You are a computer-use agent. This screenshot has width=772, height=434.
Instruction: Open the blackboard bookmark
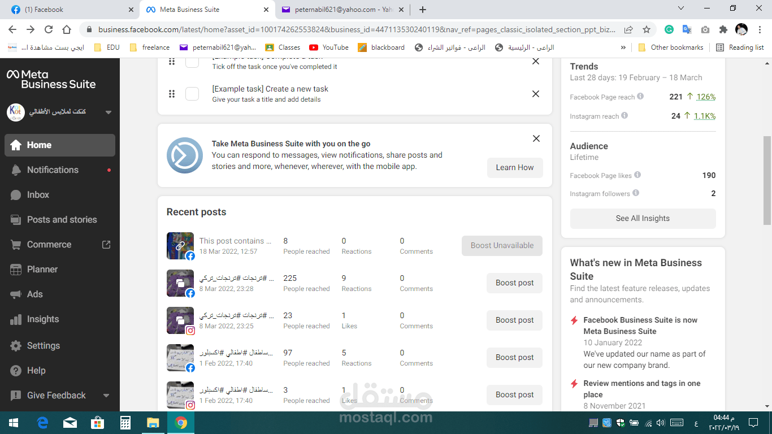[381, 47]
